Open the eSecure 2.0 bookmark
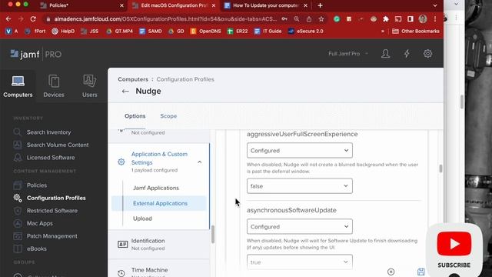492x277 pixels. (306, 32)
